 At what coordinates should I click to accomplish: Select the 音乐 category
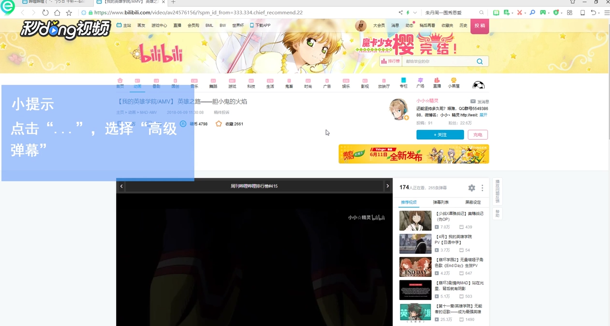click(194, 84)
